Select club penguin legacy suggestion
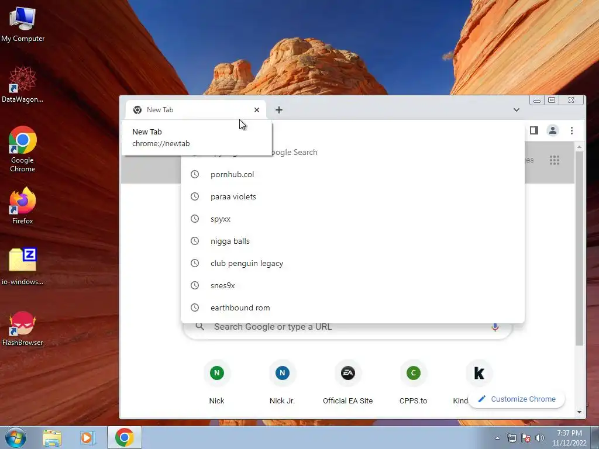599x449 pixels. click(353, 263)
